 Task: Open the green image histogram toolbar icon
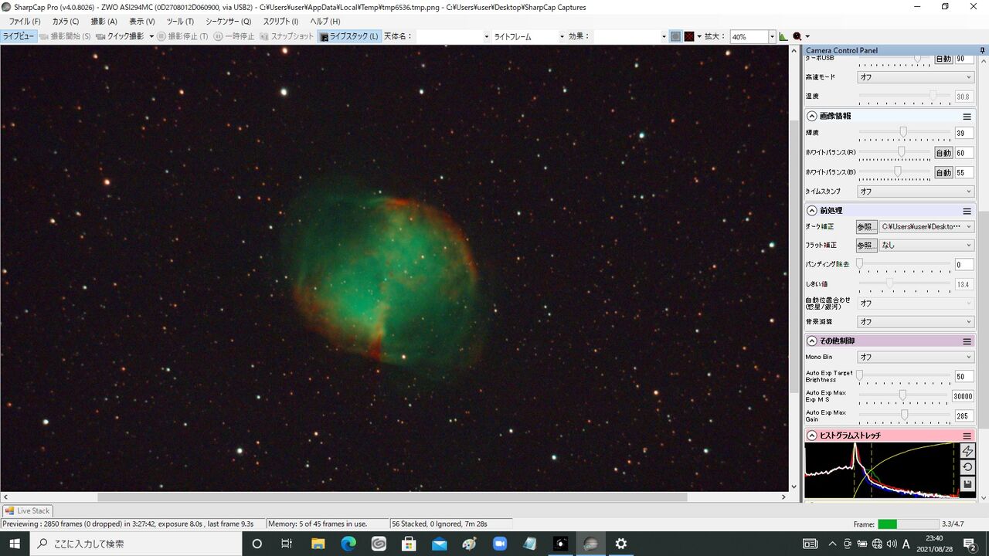[x=783, y=36]
